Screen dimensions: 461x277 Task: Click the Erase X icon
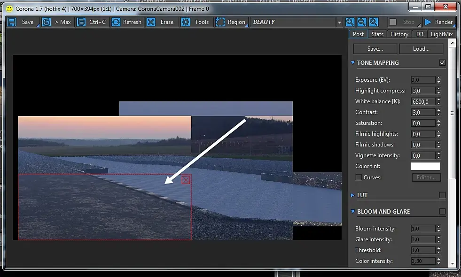pos(151,22)
